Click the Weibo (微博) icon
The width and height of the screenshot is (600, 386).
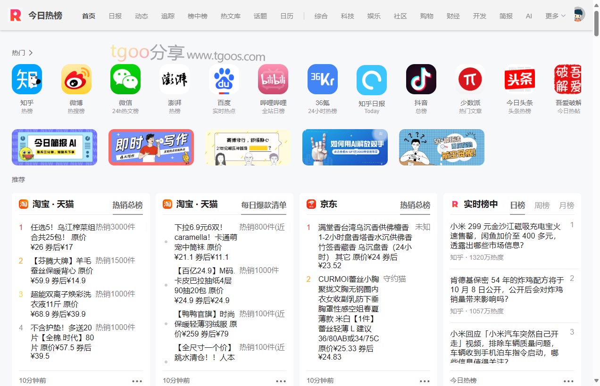(x=76, y=79)
